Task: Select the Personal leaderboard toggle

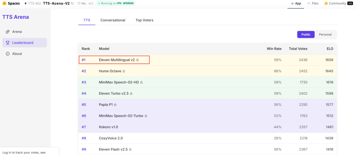Action: (x=325, y=35)
